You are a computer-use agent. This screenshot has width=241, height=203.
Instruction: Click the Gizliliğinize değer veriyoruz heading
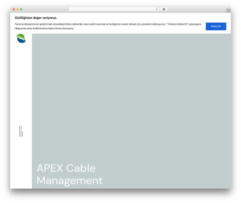pyautogui.click(x=36, y=18)
